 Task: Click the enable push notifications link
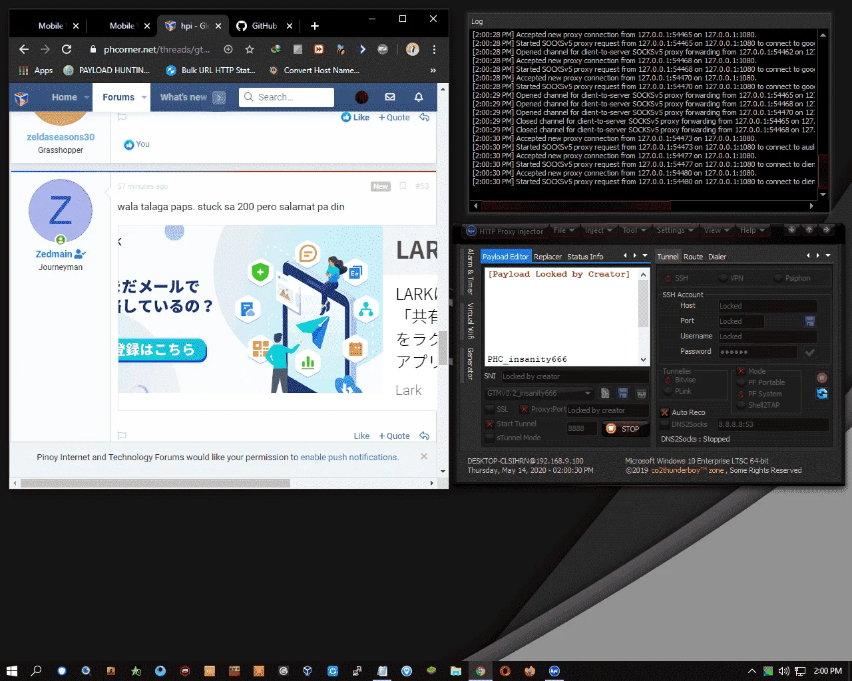coord(349,458)
